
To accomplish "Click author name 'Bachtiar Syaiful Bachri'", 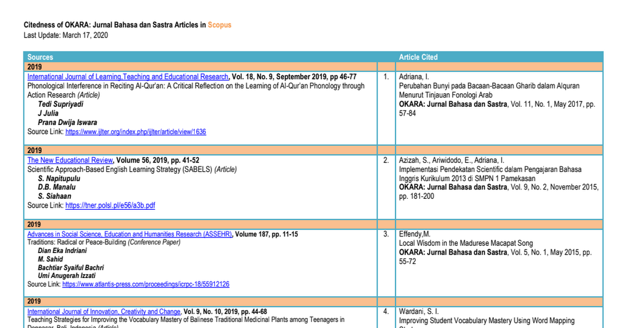I will click(71, 268).
